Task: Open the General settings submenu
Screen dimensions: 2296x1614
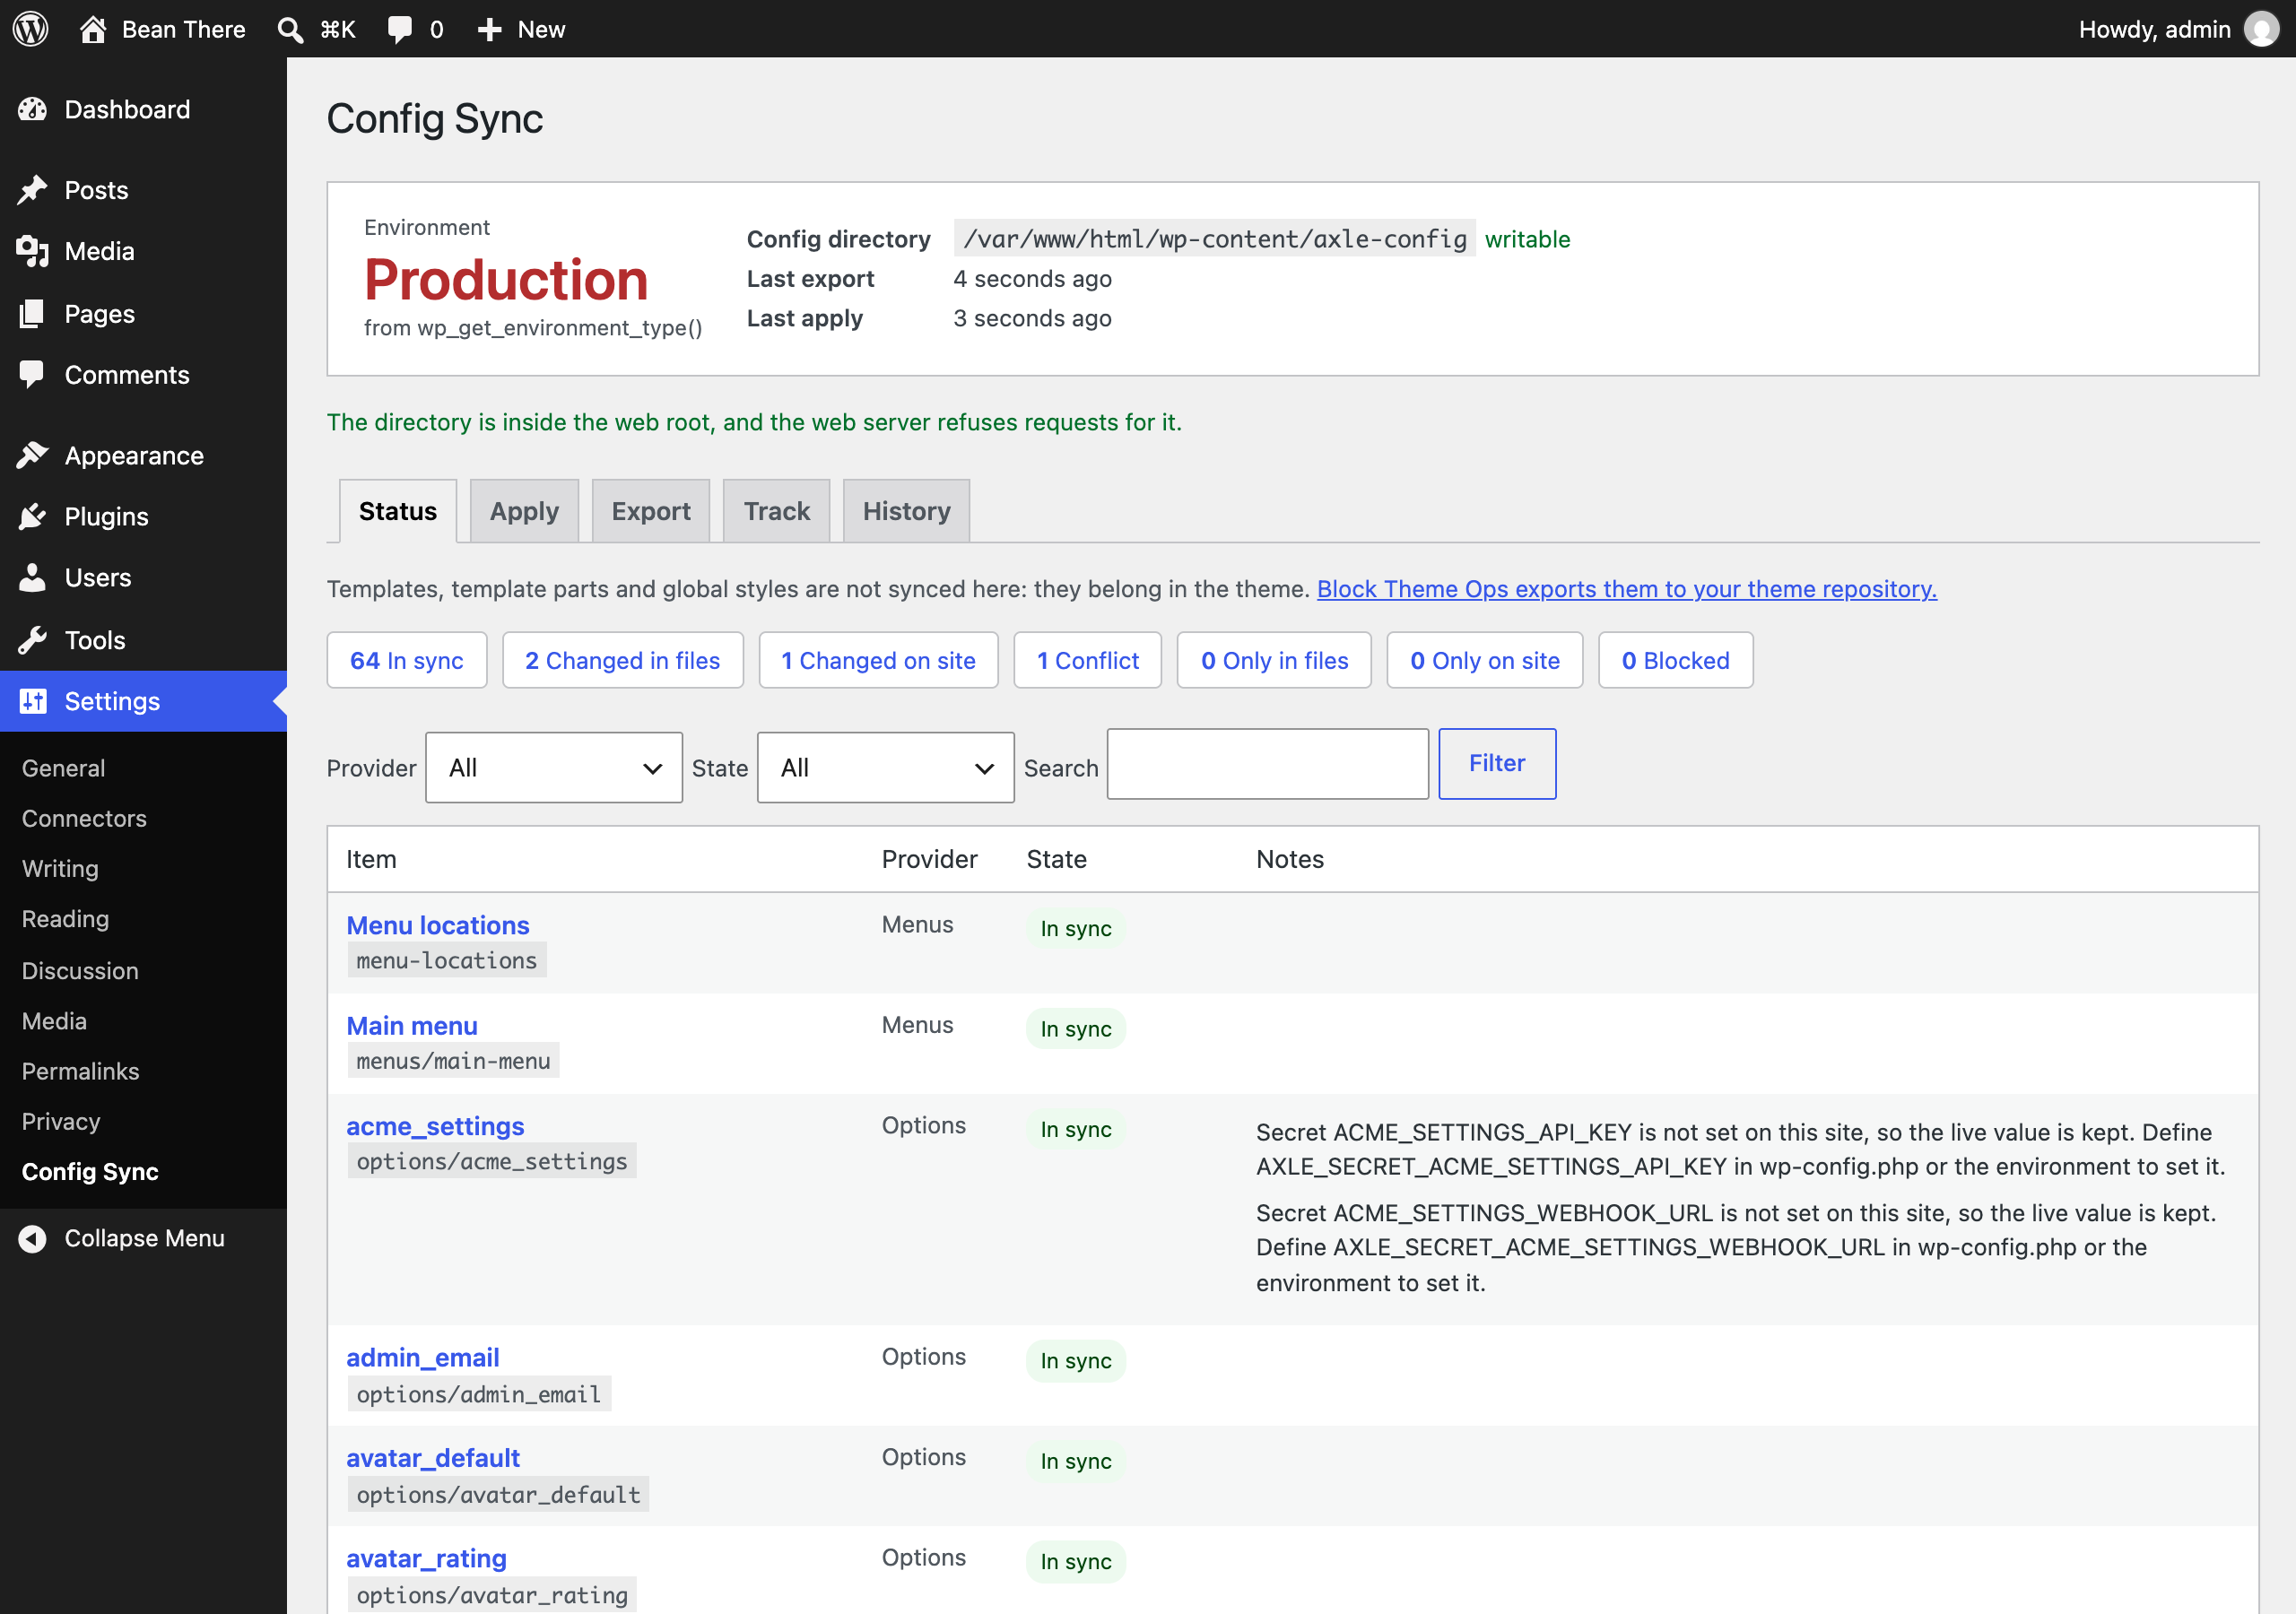Action: tap(63, 768)
